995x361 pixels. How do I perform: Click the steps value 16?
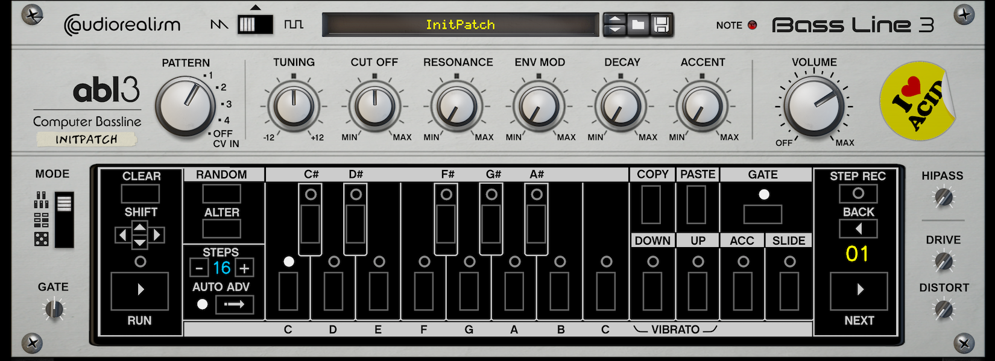(x=222, y=268)
